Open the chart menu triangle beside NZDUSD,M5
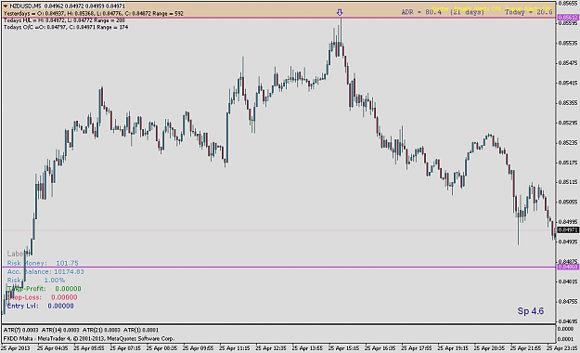The height and width of the screenshot is (353, 580). pos(6,6)
